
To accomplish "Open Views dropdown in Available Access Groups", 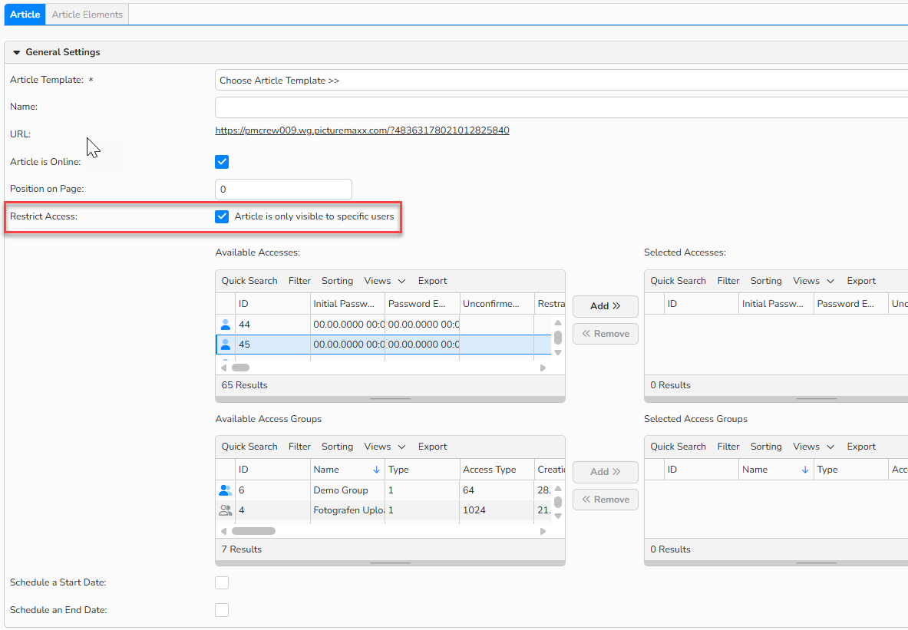I will click(385, 447).
